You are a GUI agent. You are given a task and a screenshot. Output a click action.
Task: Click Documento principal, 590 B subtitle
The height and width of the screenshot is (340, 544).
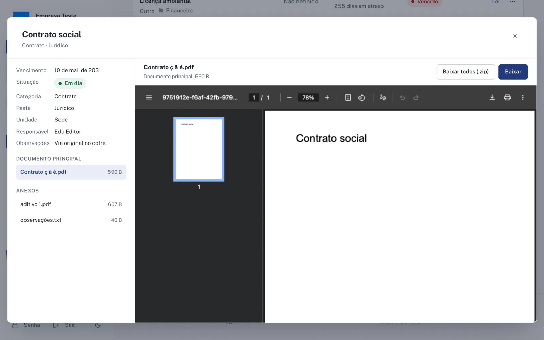pyautogui.click(x=176, y=76)
